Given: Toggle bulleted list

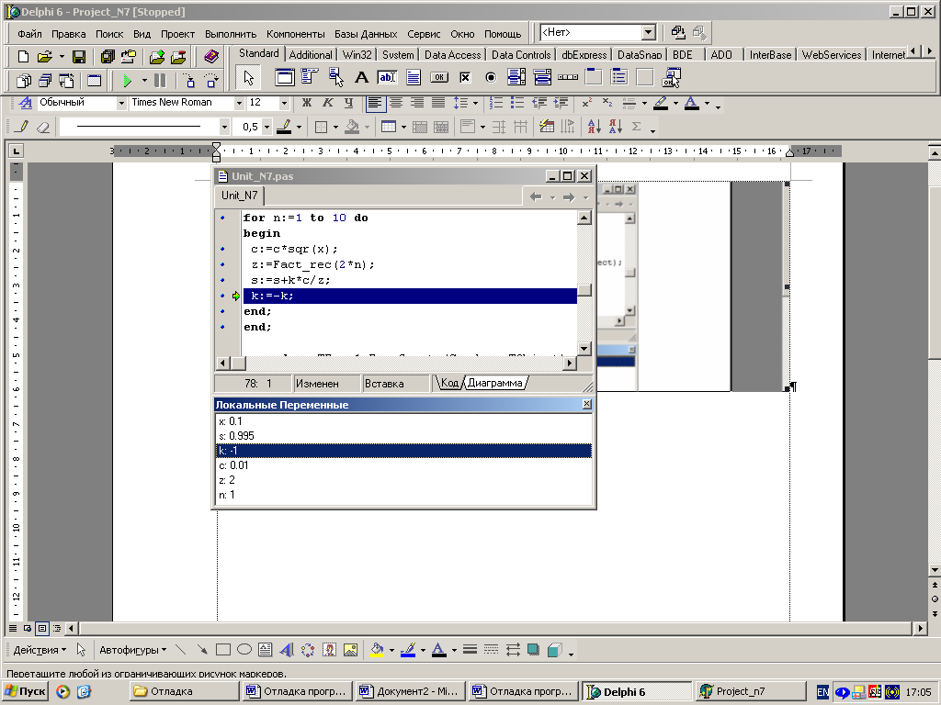Looking at the screenshot, I should (x=517, y=103).
